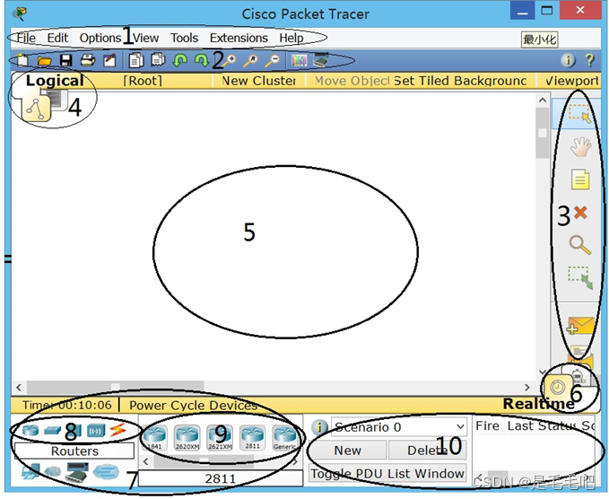
Task: Select the Wireless Devices category icon
Action: (96, 431)
